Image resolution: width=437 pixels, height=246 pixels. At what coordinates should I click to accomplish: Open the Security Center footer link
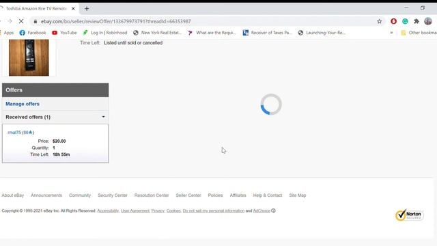tap(113, 195)
